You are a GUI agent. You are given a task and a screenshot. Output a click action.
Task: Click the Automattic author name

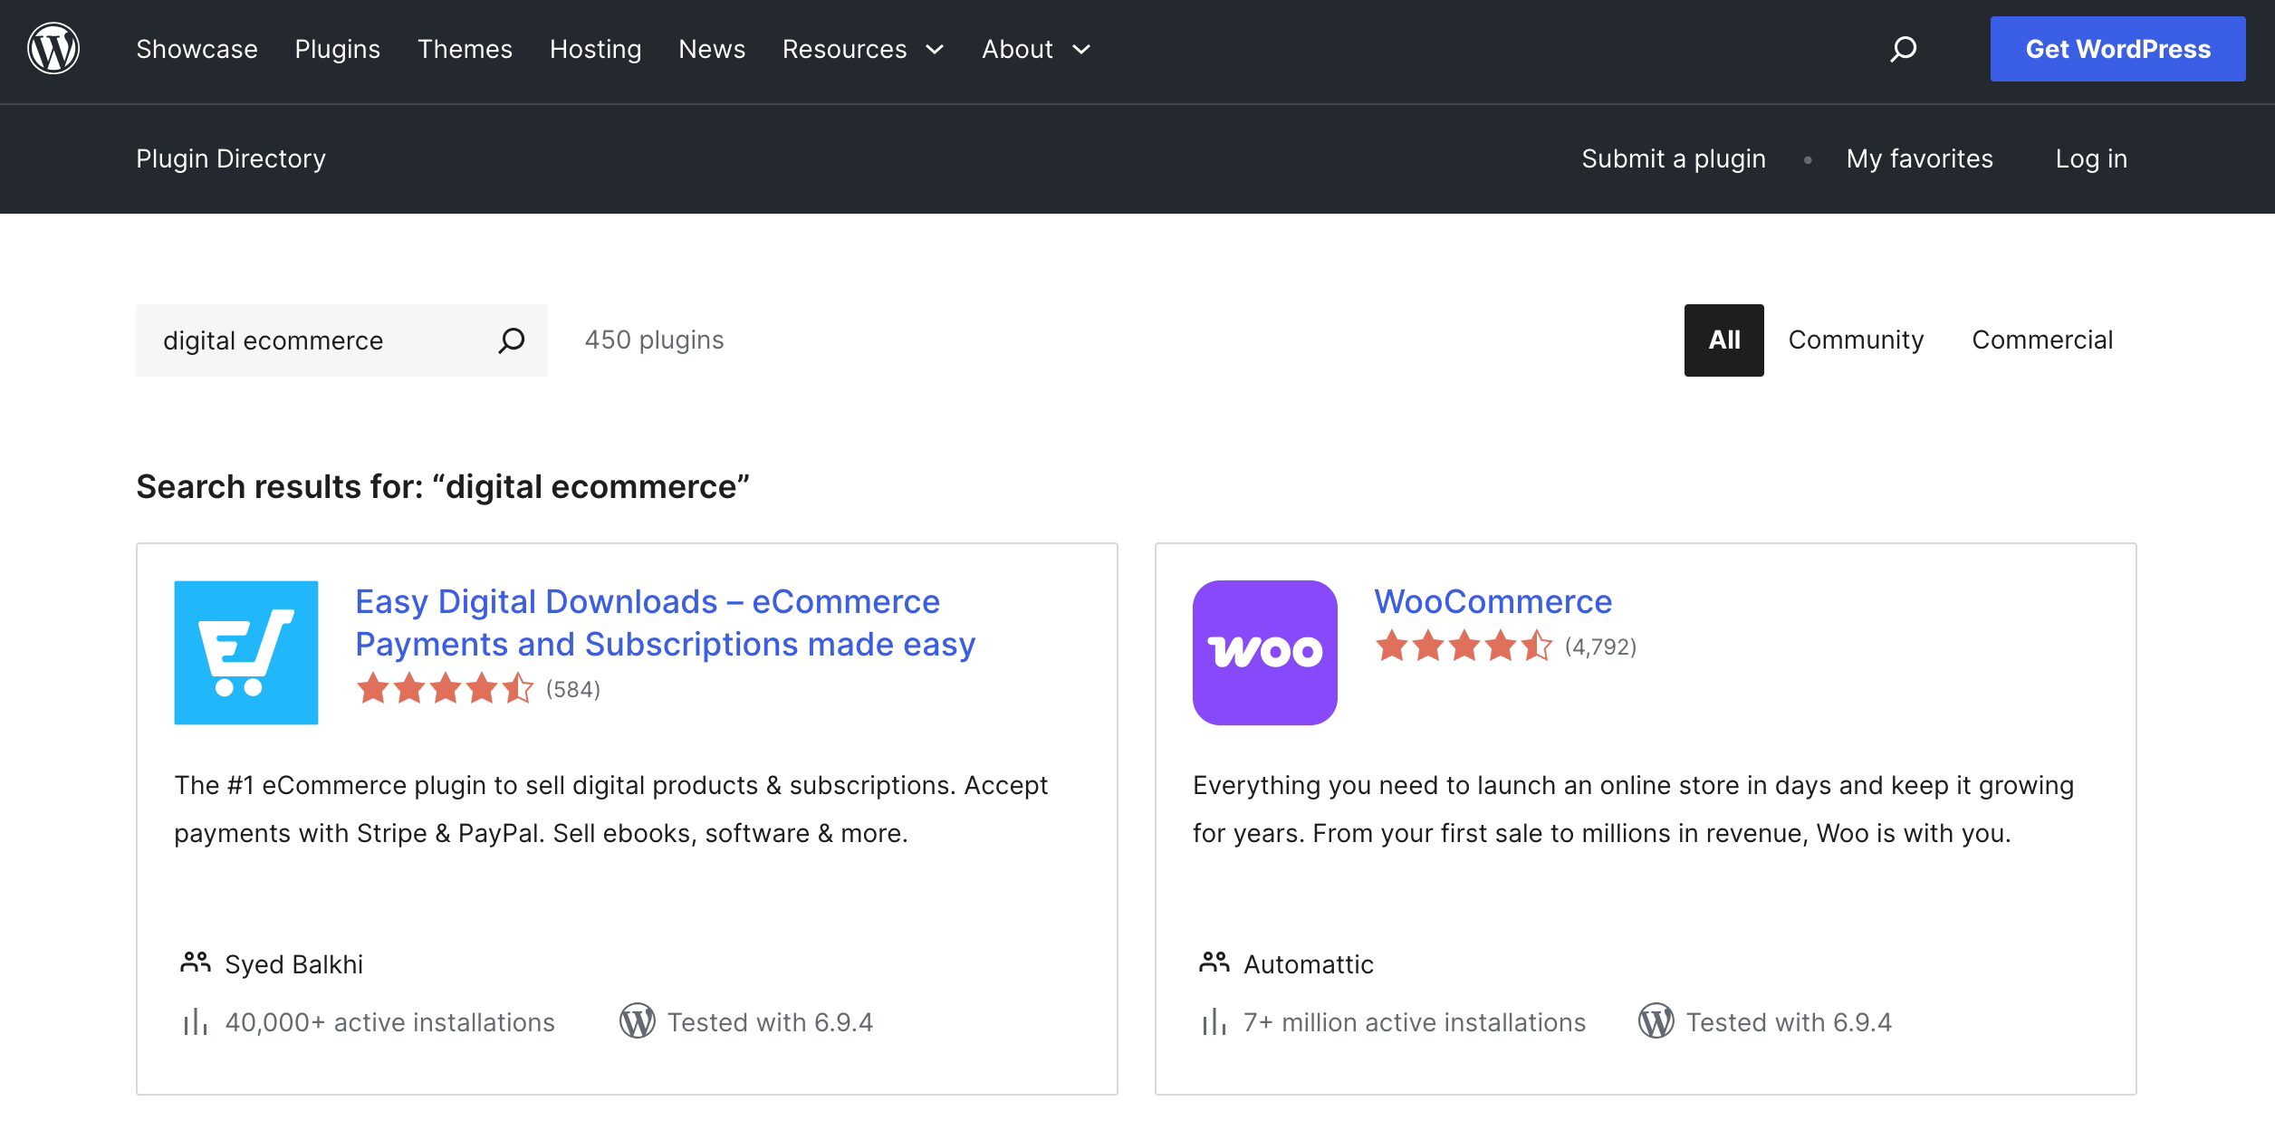[x=1309, y=964]
